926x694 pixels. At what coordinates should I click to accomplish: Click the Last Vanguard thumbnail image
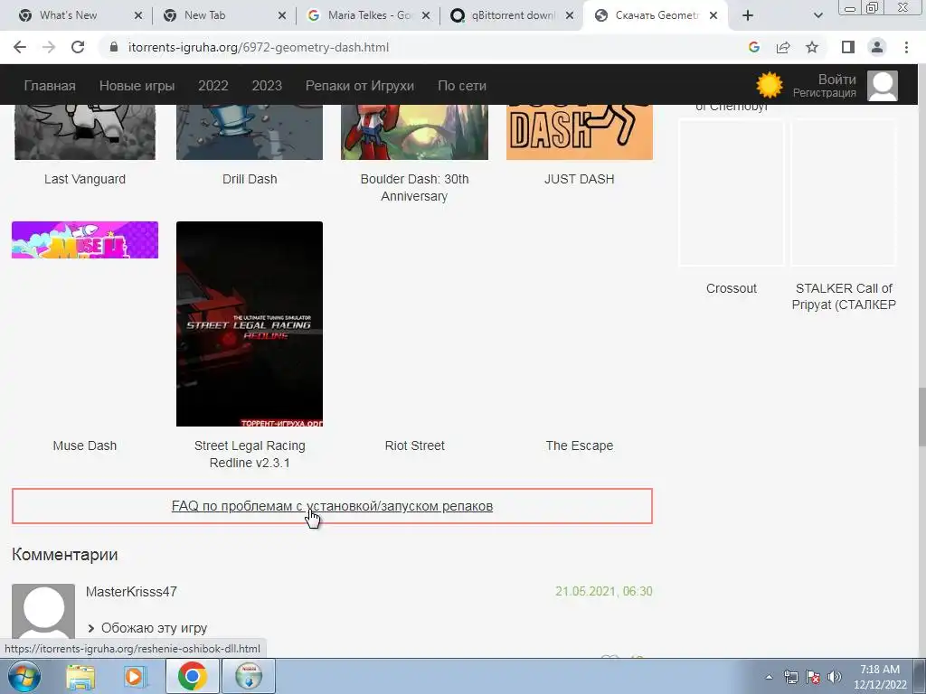tap(85, 132)
